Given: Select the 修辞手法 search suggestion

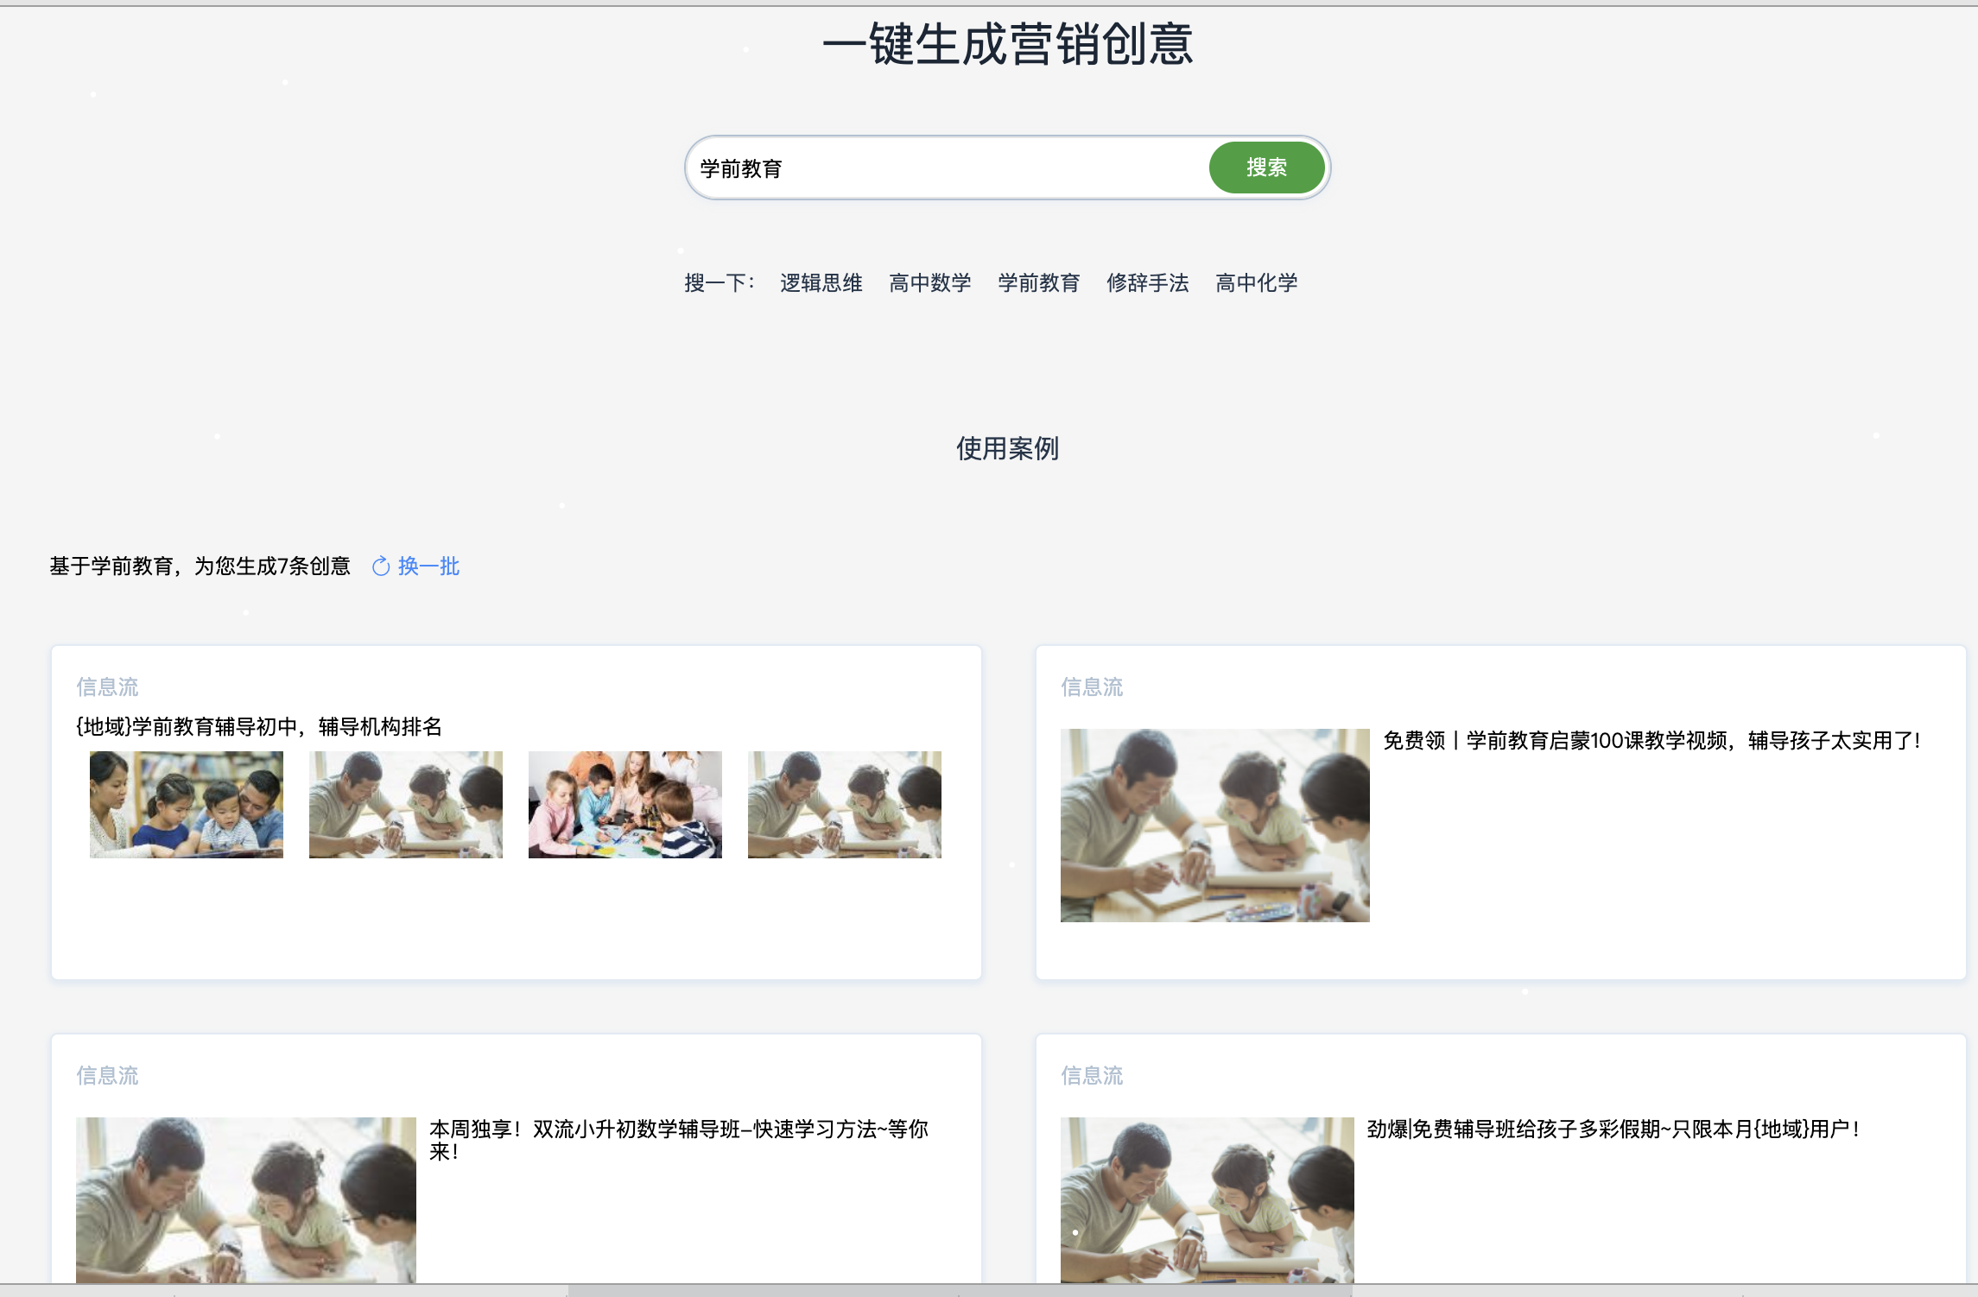Looking at the screenshot, I should click(1147, 282).
